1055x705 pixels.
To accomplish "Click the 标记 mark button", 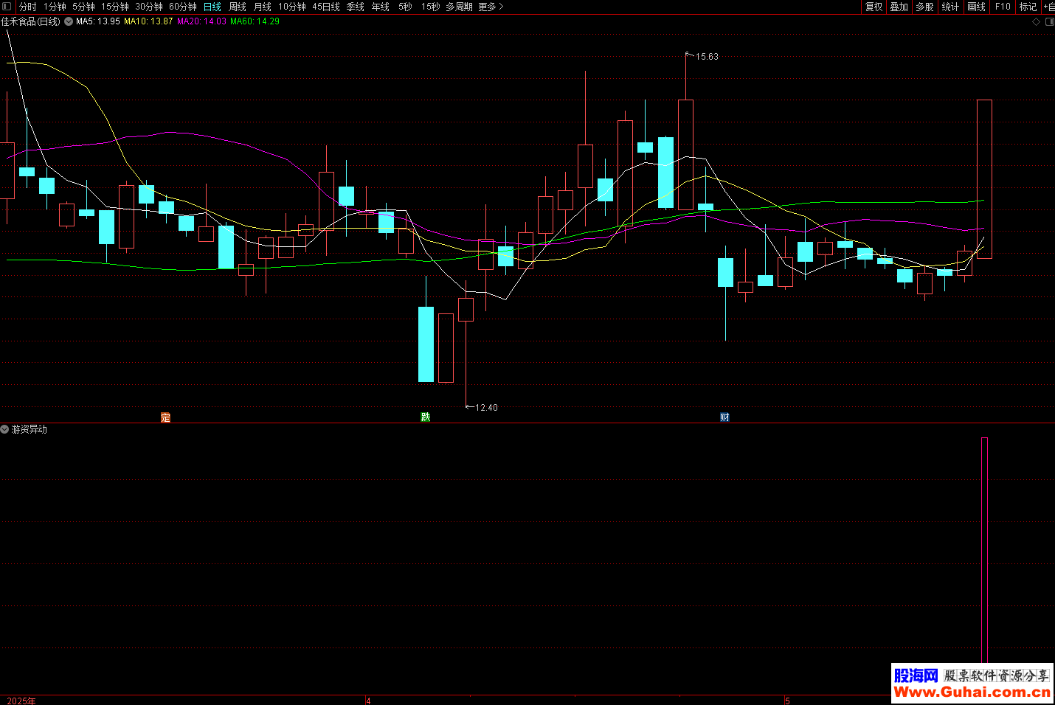I will coord(1028,7).
